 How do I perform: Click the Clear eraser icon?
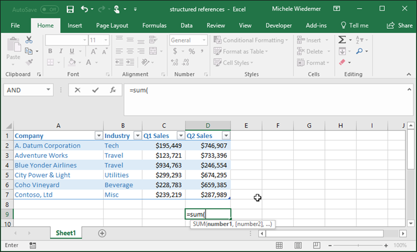(x=342, y=62)
